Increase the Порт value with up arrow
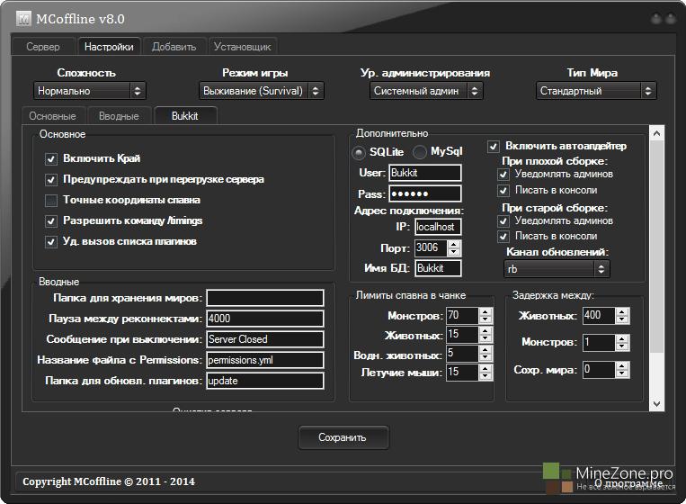 (453, 244)
